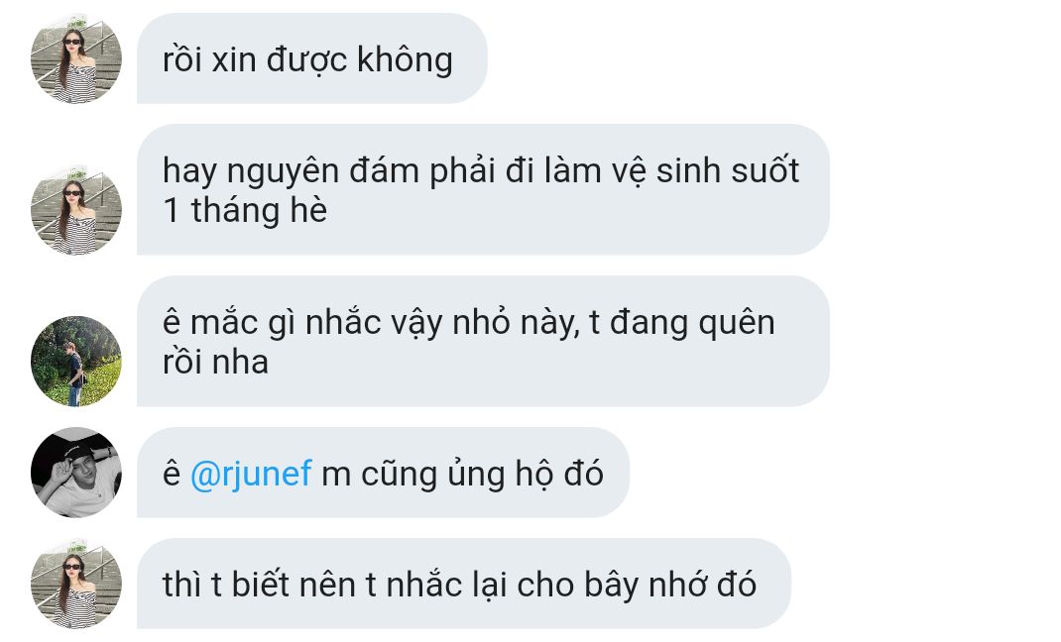
Task: Click the 'thì t biết nên t nhắc' message
Action: point(464,584)
